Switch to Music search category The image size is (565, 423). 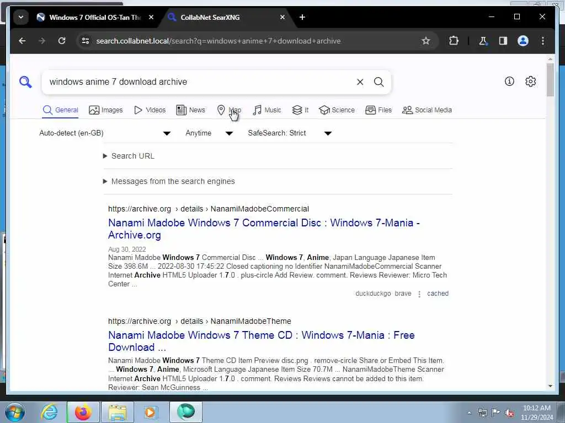click(x=267, y=110)
